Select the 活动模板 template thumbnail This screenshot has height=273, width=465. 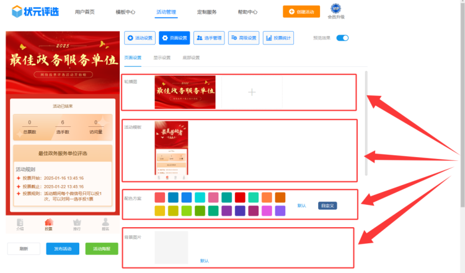pyautogui.click(x=171, y=148)
